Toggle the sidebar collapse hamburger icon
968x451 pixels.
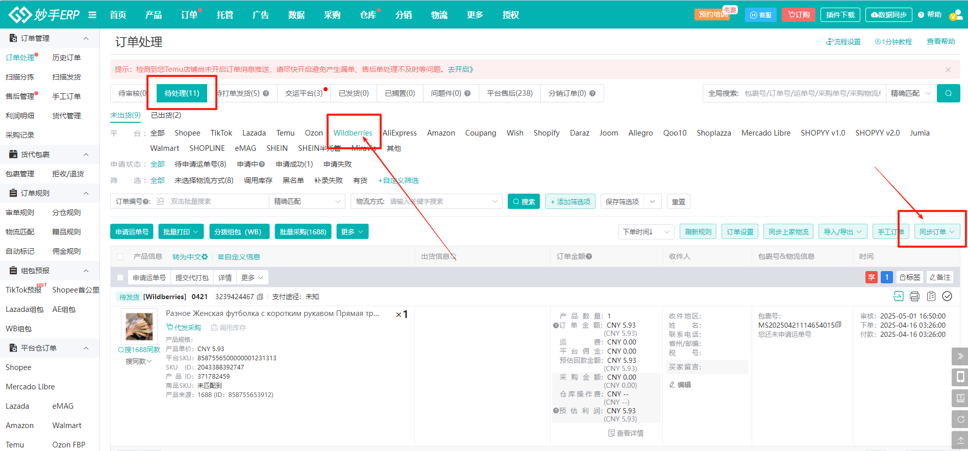click(92, 15)
